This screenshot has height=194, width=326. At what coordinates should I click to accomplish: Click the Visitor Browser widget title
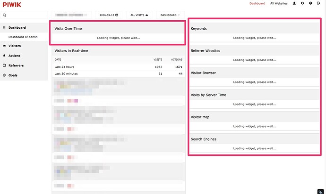pyautogui.click(x=203, y=73)
